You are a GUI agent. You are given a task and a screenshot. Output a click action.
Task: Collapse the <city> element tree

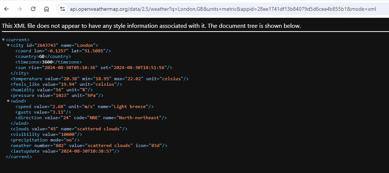[x=8, y=45]
